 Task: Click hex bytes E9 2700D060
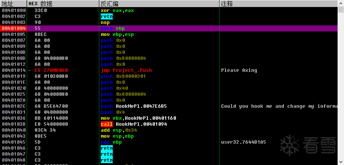tap(52, 70)
